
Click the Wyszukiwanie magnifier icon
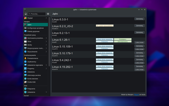(25, 52)
